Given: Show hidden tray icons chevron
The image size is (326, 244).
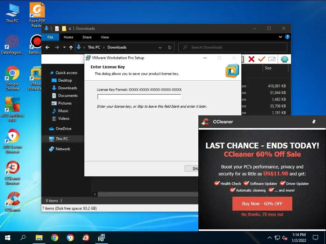Looking at the screenshot, I should click(269, 238).
